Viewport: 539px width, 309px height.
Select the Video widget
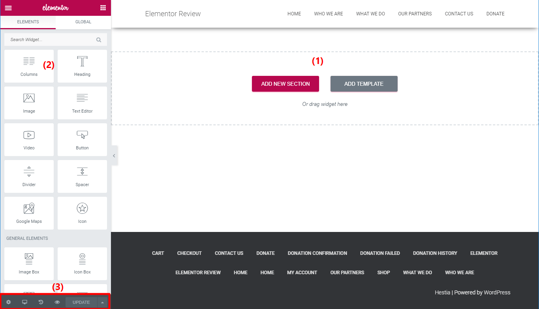[29, 139]
